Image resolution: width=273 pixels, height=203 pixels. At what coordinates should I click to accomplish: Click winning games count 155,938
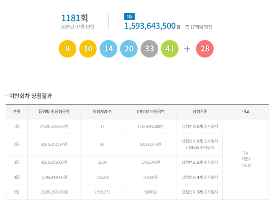pyautogui.click(x=102, y=177)
